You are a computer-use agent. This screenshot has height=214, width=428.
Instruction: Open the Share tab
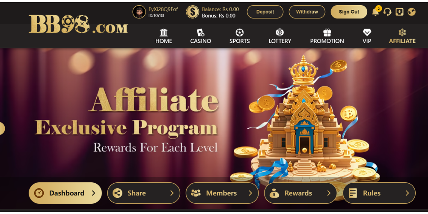[x=143, y=193]
